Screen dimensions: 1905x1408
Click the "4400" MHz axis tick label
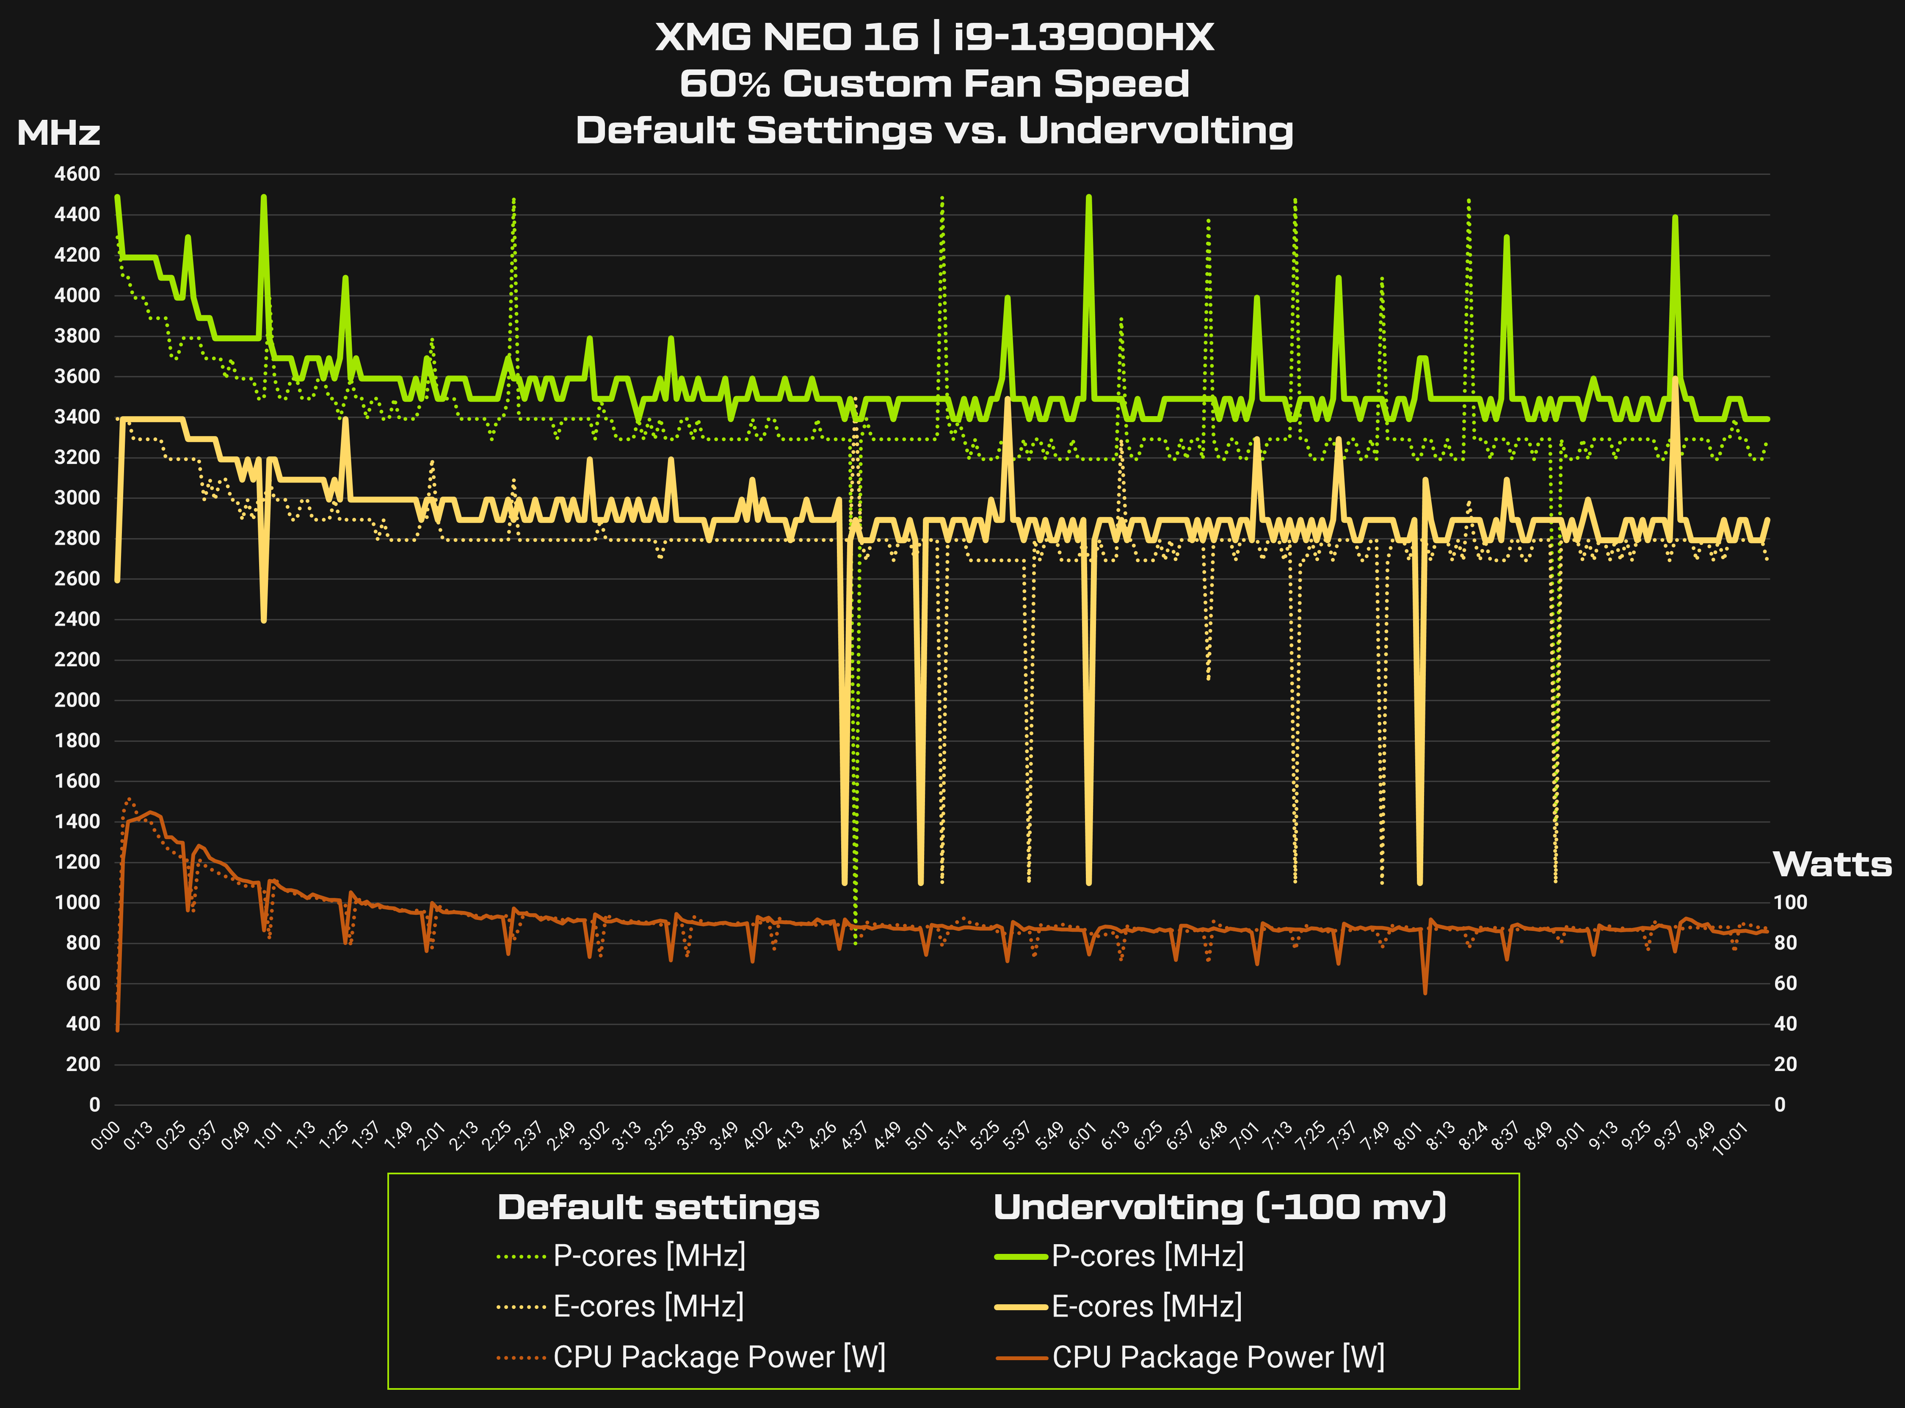(x=77, y=215)
